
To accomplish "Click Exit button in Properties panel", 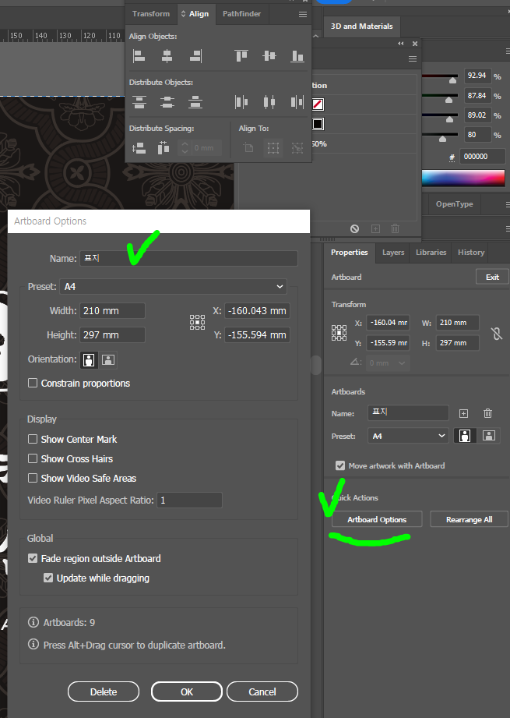I will point(492,277).
